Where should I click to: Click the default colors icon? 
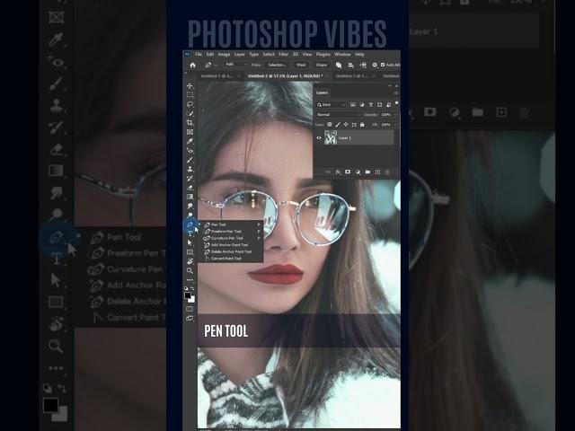(x=186, y=289)
